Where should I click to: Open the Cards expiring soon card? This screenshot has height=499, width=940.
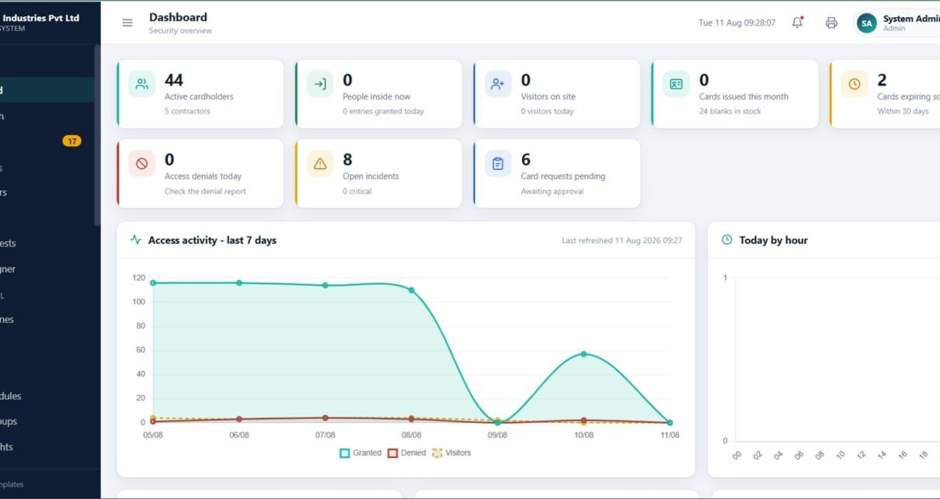pos(885,94)
